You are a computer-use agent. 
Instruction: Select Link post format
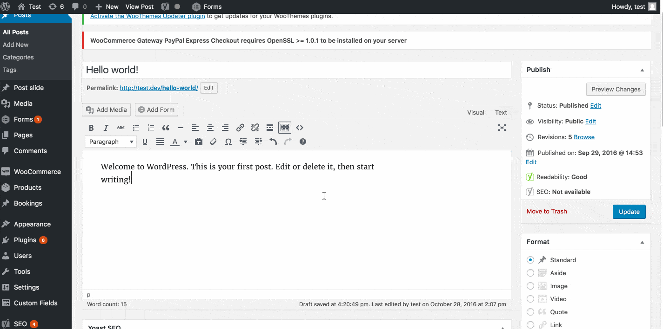(x=530, y=325)
